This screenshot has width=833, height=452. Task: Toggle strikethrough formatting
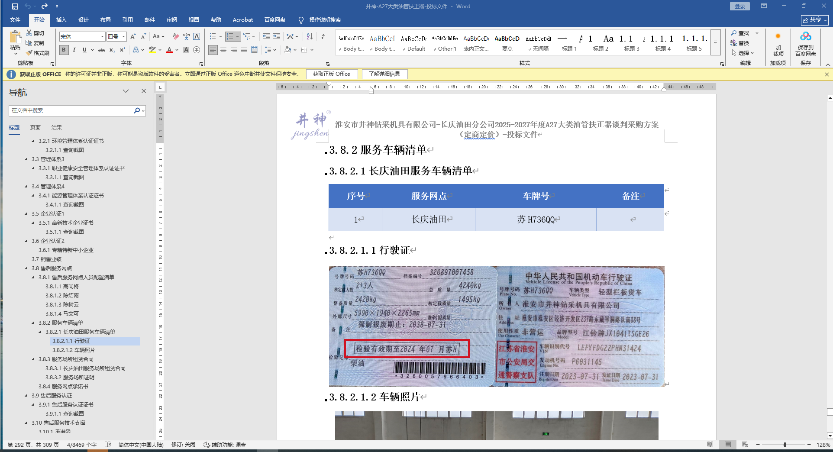point(102,50)
